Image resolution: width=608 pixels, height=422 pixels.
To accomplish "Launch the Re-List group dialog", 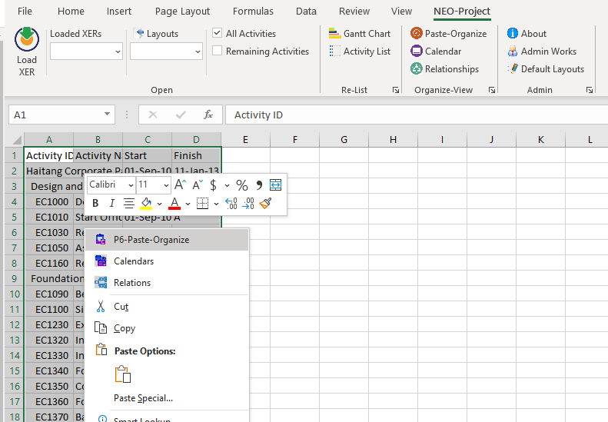I will [x=396, y=90].
